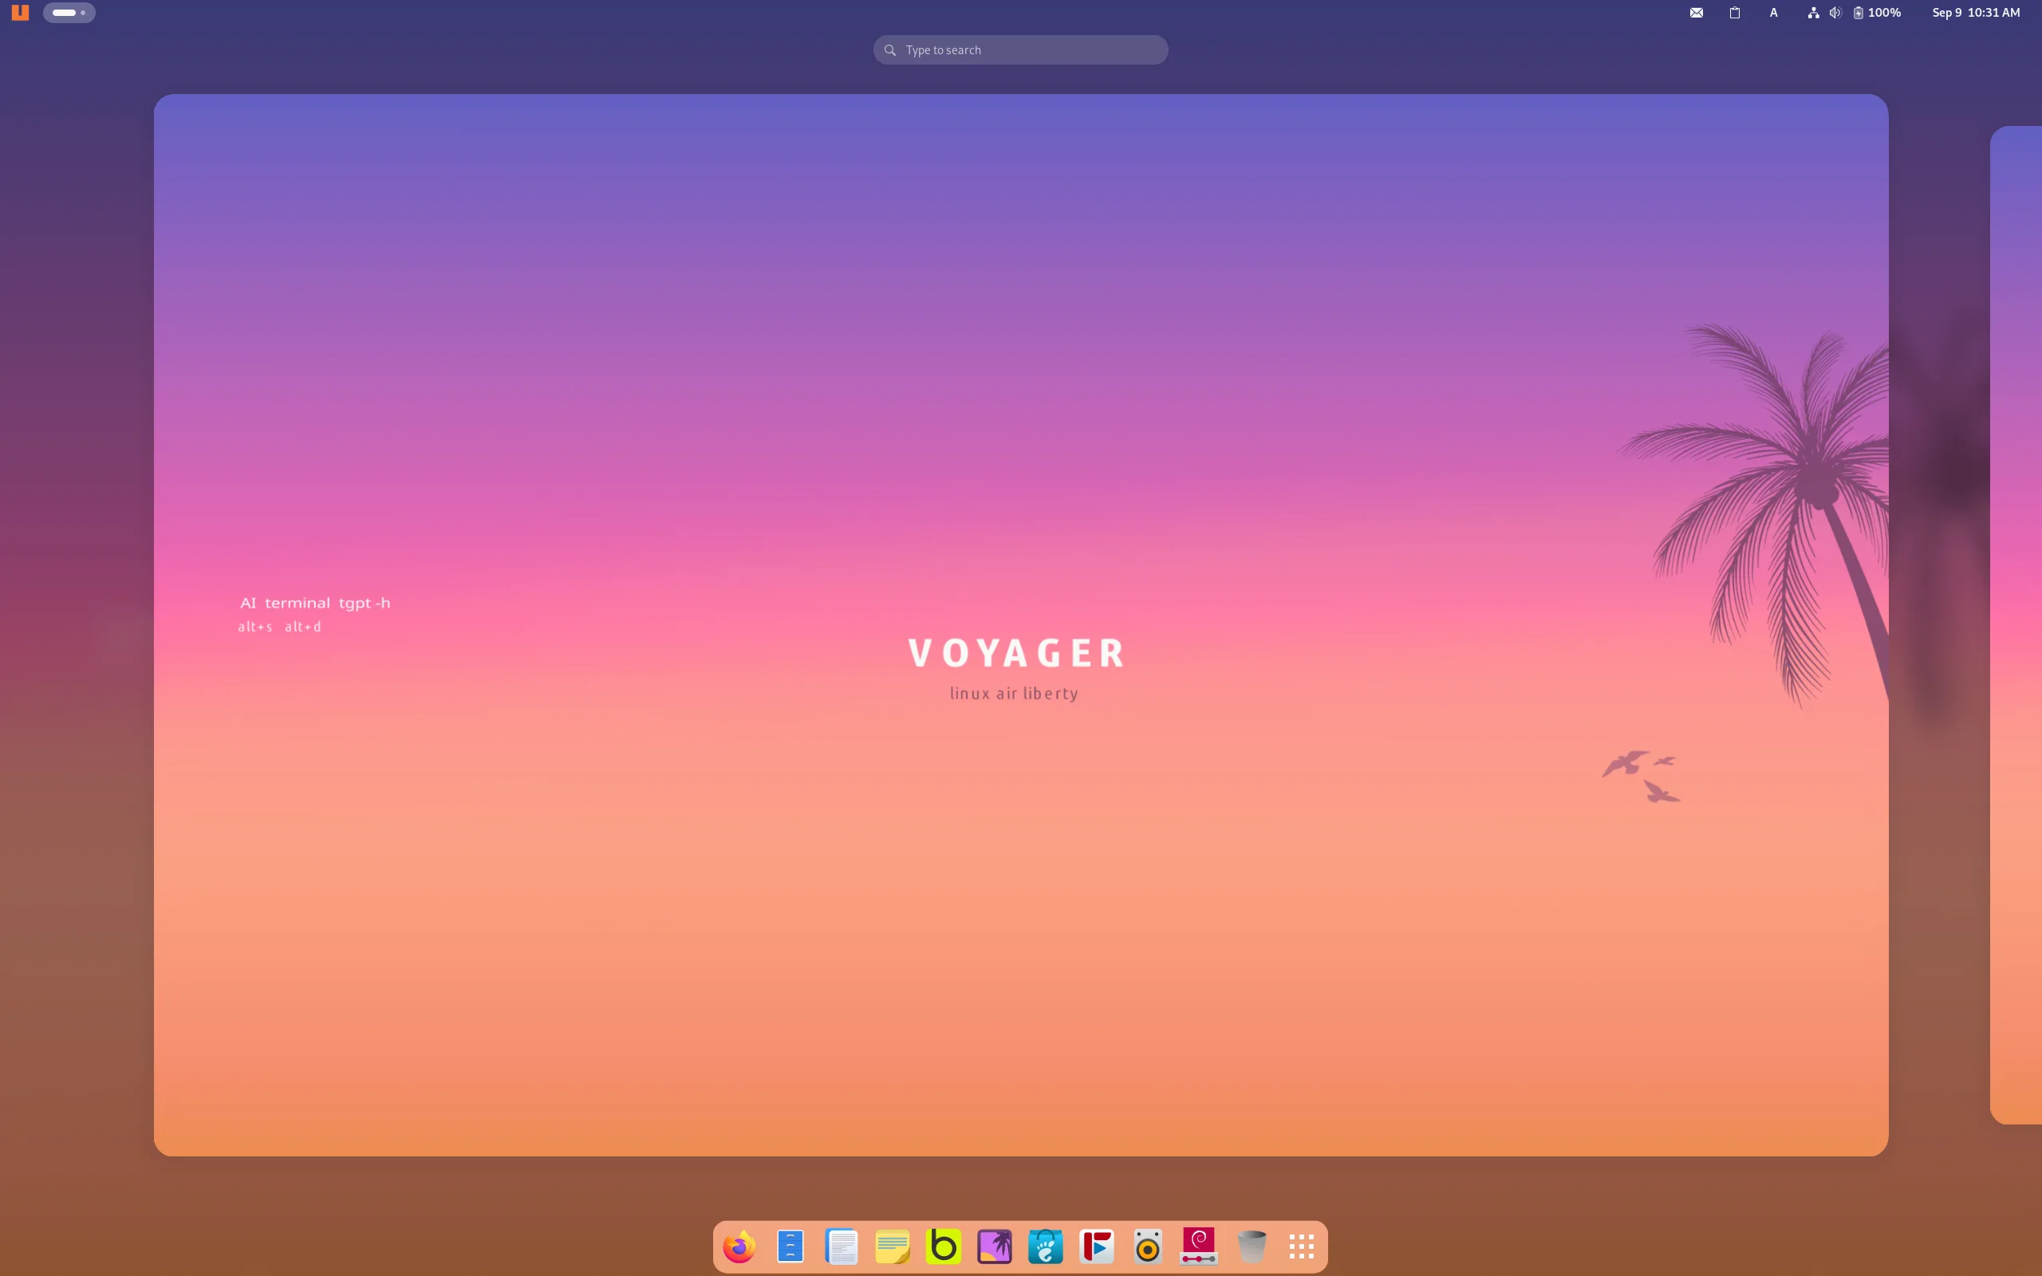
Task: Launch the document editor from the dock
Action: tap(841, 1246)
